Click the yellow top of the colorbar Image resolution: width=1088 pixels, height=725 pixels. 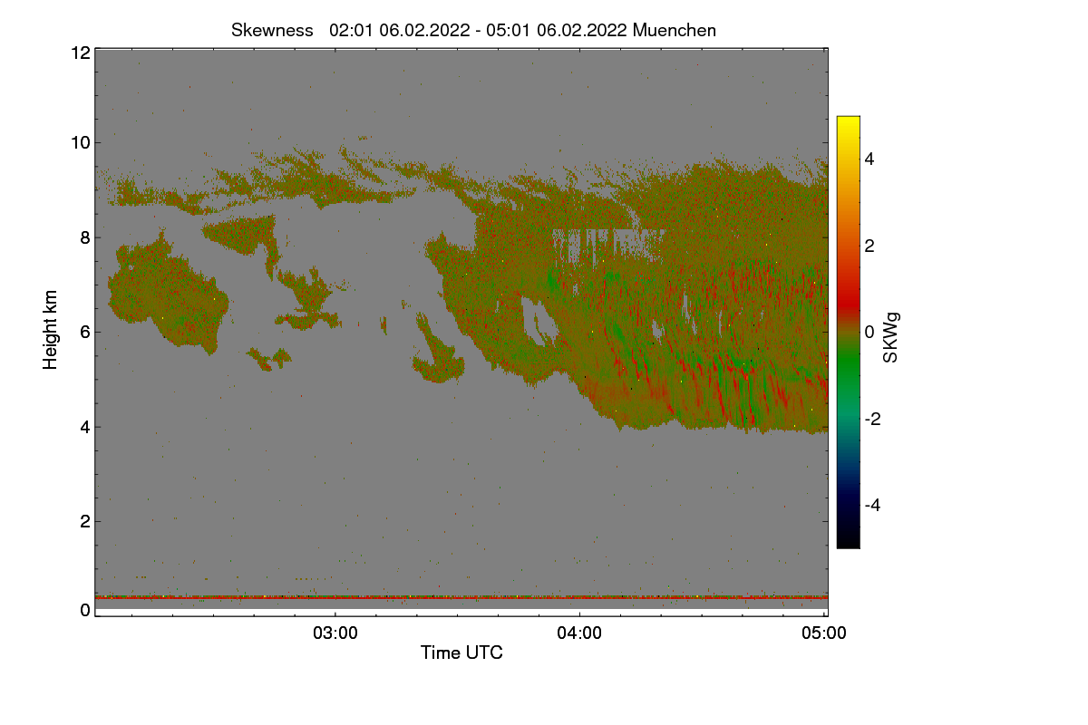[x=848, y=123]
